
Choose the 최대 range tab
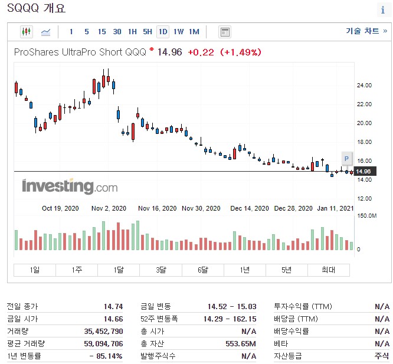(328, 270)
